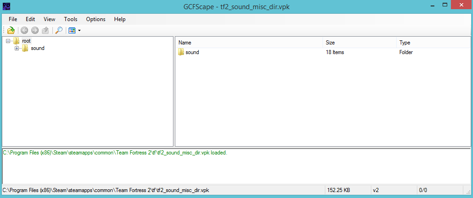Click the Views grid toolbar icon

[x=72, y=30]
